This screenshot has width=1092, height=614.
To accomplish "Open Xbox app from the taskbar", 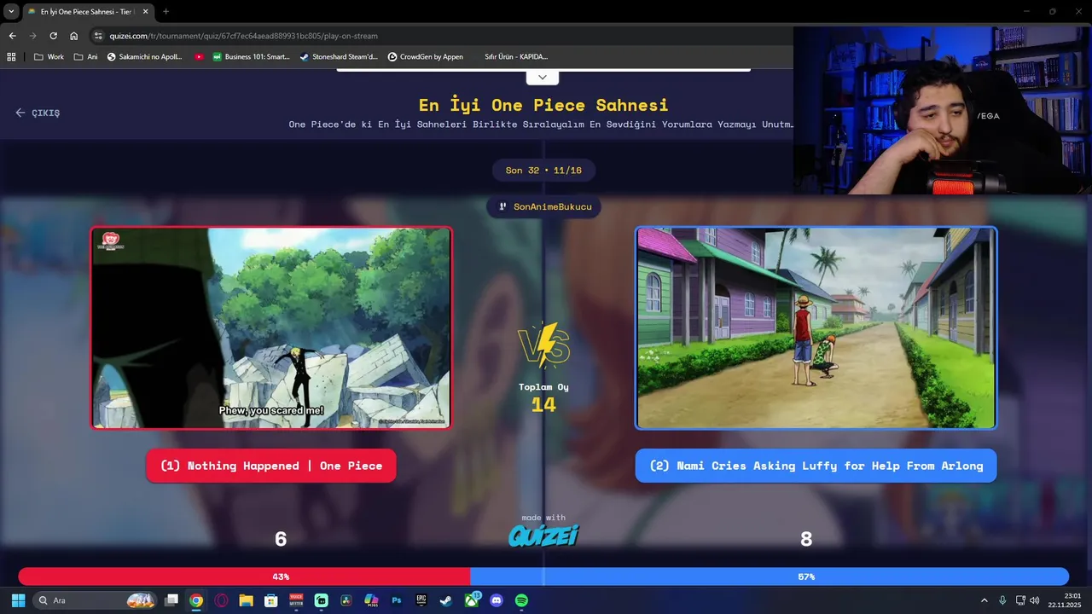I will pos(472,600).
